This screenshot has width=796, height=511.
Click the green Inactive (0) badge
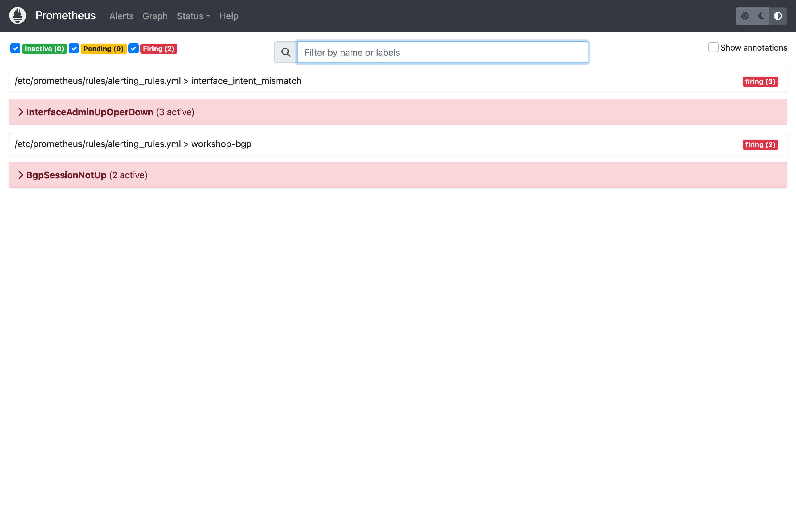[x=45, y=49]
